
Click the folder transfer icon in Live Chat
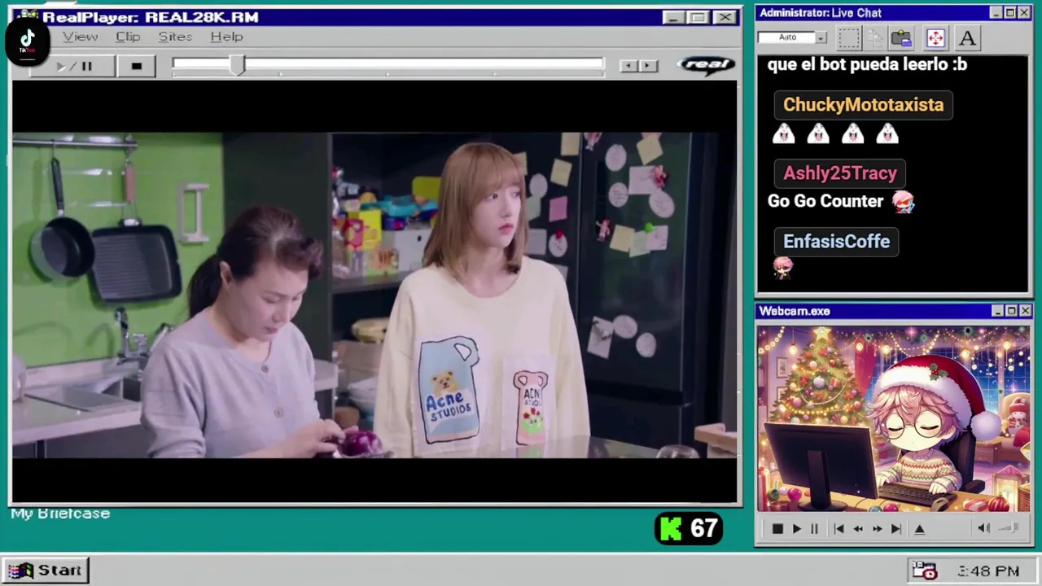(901, 37)
